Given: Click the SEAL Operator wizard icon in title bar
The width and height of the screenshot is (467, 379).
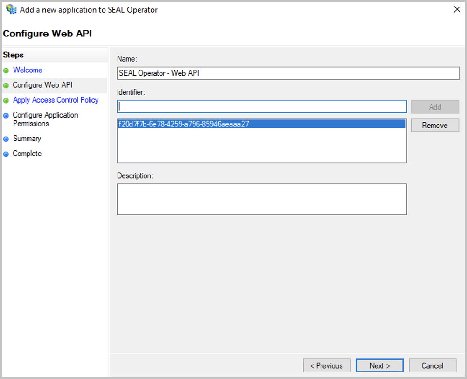Looking at the screenshot, I should click(10, 9).
